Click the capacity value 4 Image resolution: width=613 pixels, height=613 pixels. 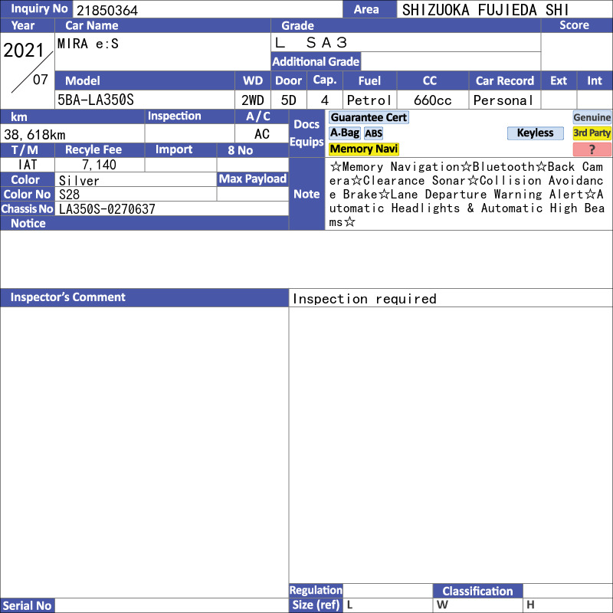pos(324,100)
